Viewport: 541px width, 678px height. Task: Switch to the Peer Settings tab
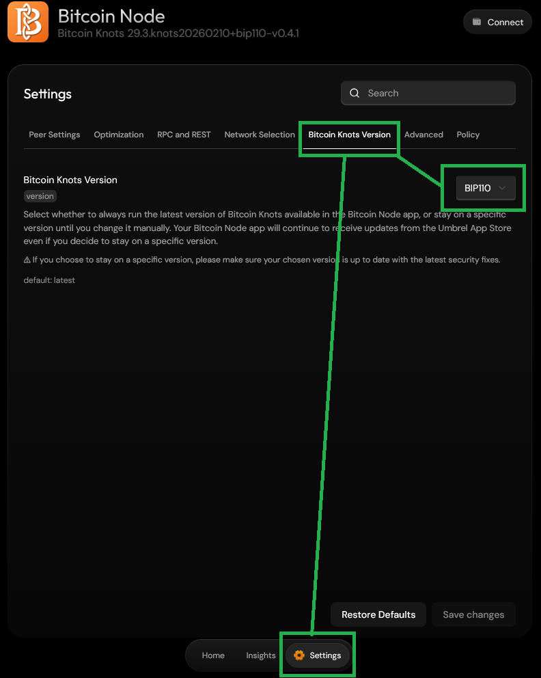click(54, 135)
